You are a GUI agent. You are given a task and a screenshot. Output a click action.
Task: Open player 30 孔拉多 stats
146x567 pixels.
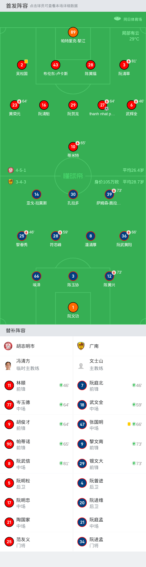tap(73, 194)
